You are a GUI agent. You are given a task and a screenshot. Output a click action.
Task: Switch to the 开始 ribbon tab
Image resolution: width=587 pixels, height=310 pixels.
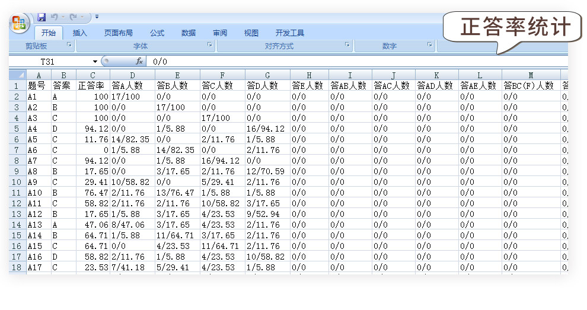pos(49,33)
